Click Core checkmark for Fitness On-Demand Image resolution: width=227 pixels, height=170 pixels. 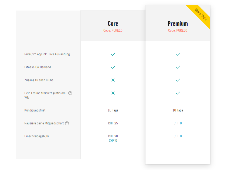coord(113,67)
